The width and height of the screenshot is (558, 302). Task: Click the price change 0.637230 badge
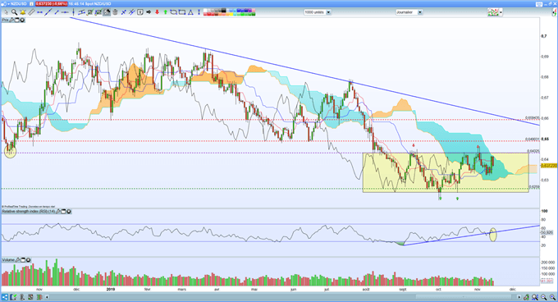pyautogui.click(x=51, y=4)
